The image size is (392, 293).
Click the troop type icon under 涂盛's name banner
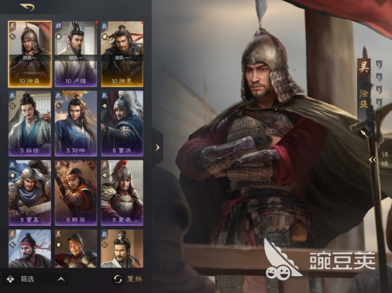coord(364,134)
